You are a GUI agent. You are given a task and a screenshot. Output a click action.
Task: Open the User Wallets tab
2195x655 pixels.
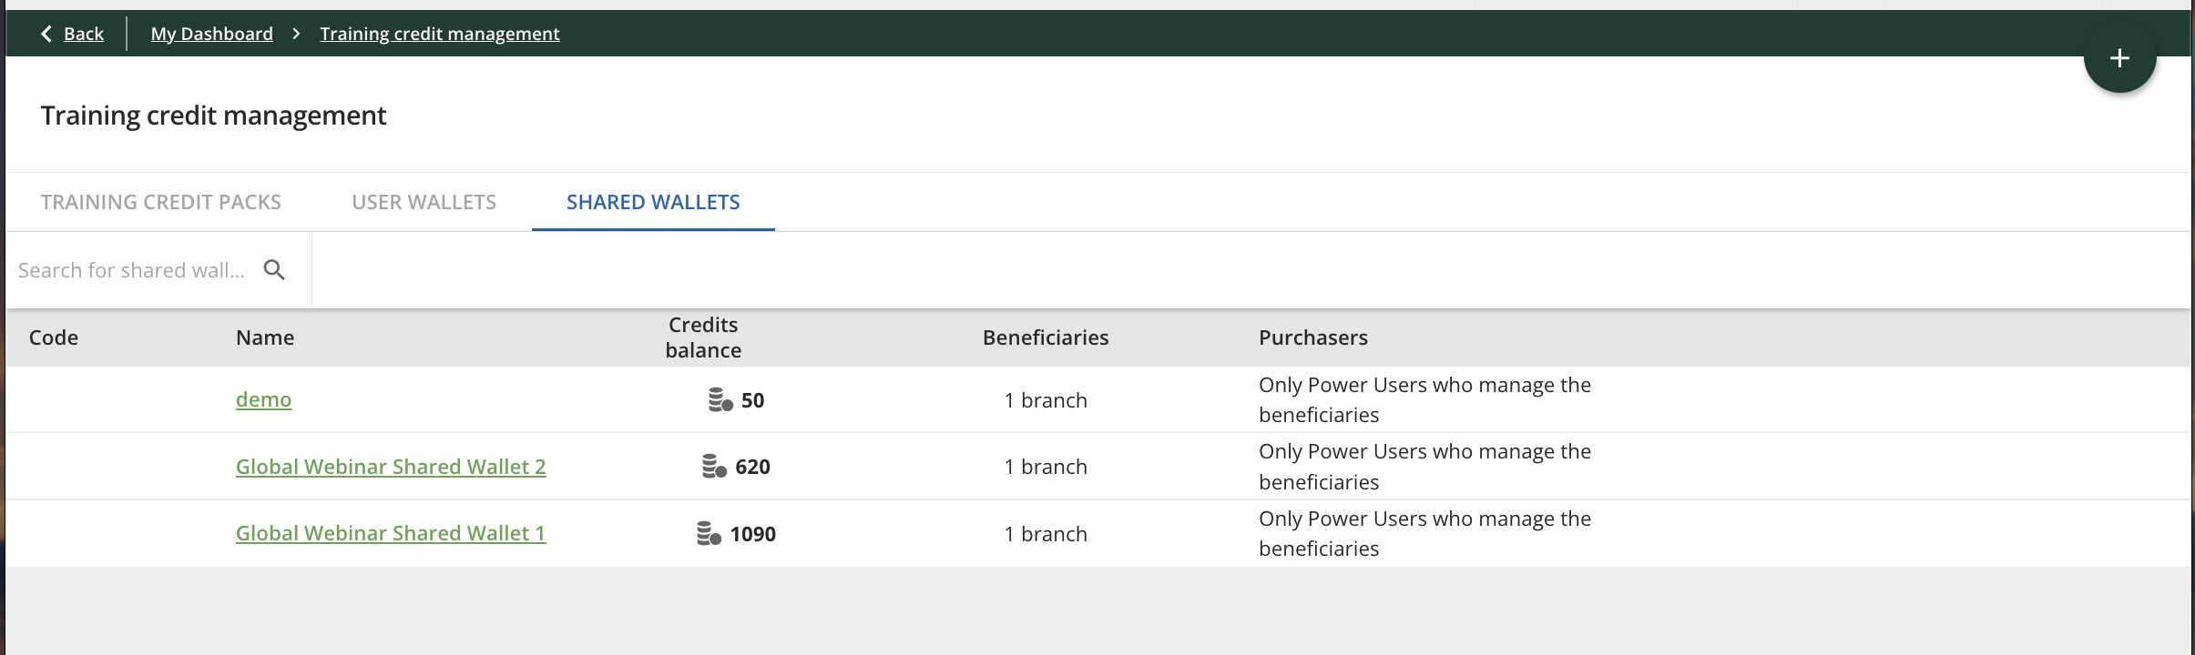coord(424,202)
